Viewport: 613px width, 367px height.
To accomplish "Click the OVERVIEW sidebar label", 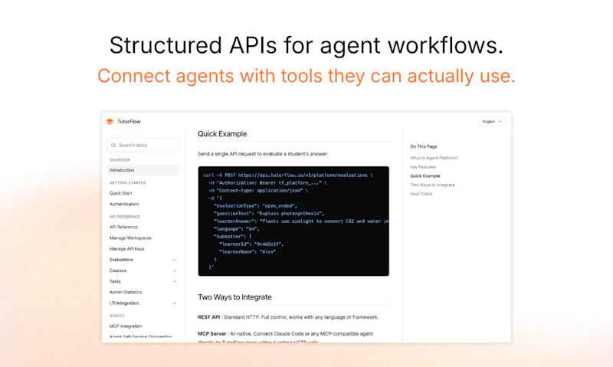I will point(120,160).
